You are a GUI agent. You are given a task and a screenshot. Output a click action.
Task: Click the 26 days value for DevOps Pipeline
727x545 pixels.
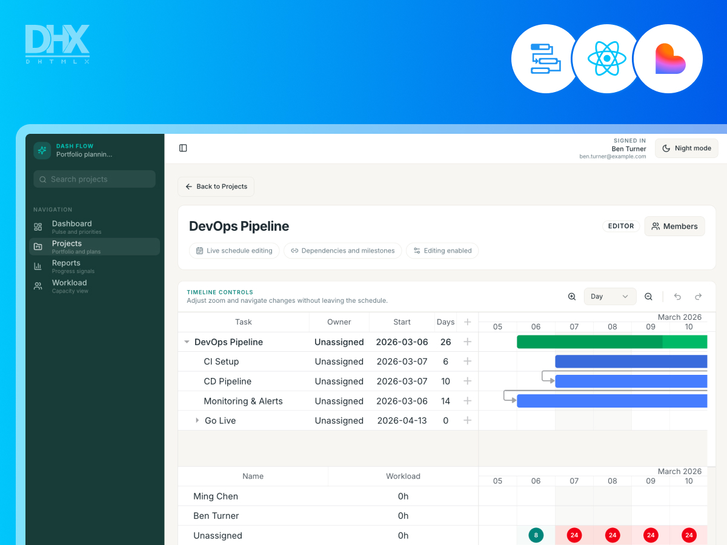point(446,342)
